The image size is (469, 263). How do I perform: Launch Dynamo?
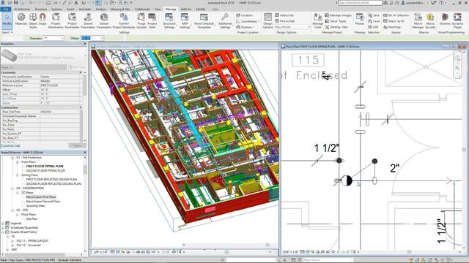(445, 19)
